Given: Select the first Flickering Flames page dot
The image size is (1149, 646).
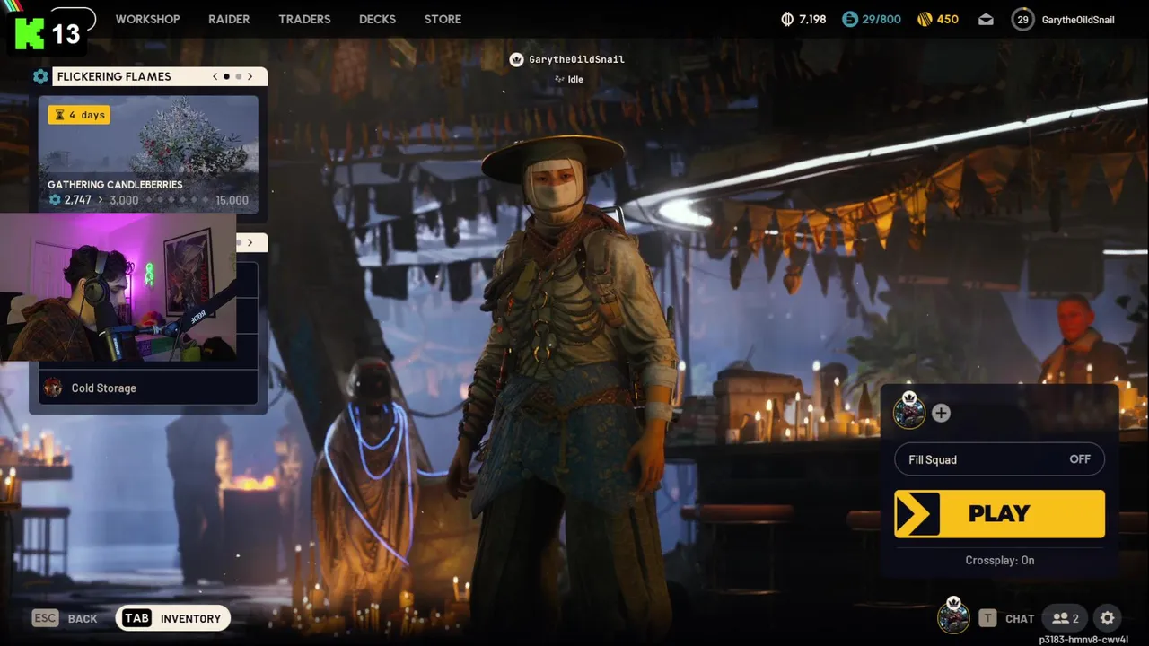Looking at the screenshot, I should click(226, 76).
